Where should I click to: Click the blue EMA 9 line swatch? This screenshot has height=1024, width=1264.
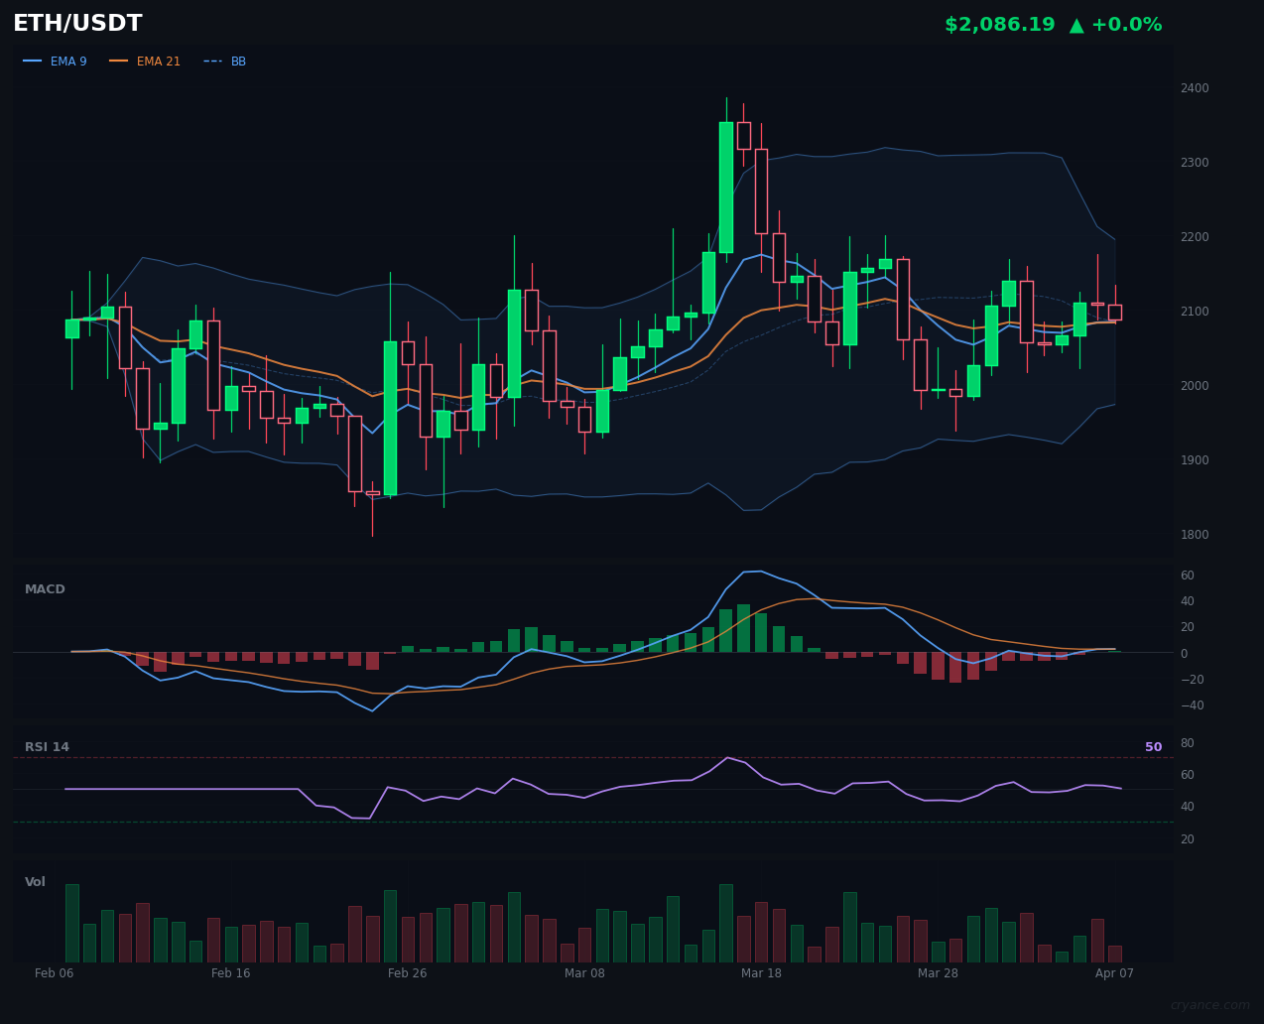(x=31, y=61)
